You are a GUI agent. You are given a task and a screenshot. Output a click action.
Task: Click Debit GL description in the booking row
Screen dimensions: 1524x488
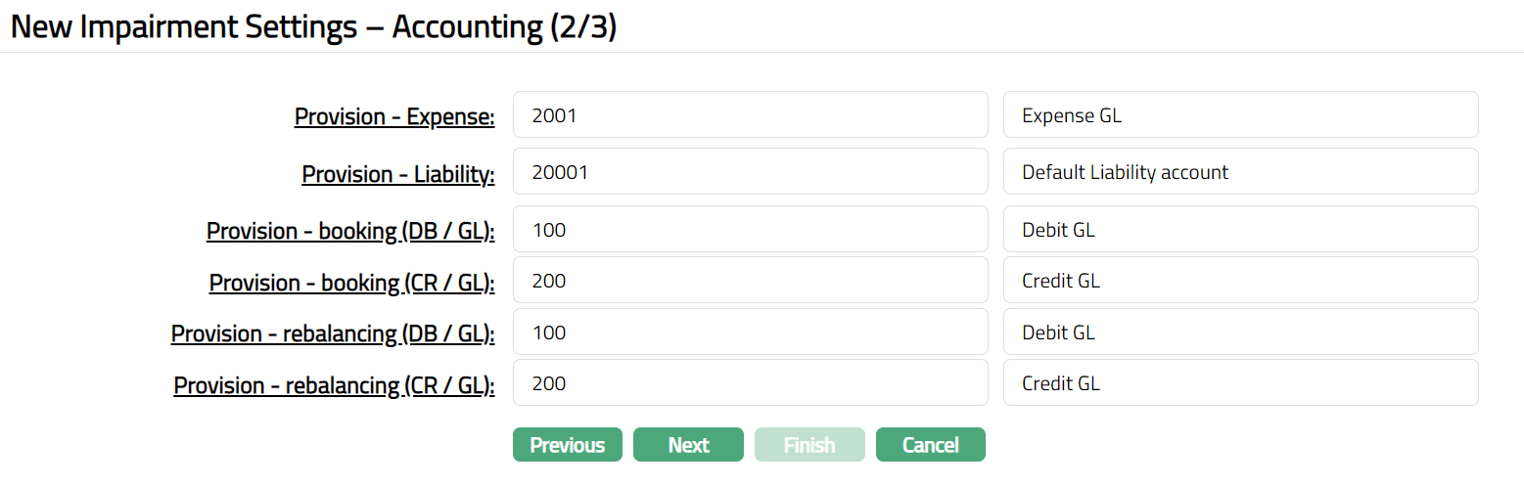point(1240,230)
